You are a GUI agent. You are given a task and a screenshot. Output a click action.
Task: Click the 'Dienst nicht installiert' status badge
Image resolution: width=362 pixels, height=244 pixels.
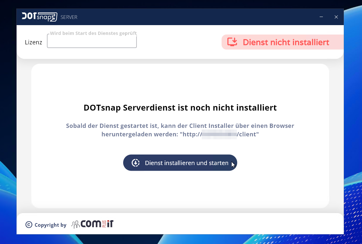click(x=282, y=42)
